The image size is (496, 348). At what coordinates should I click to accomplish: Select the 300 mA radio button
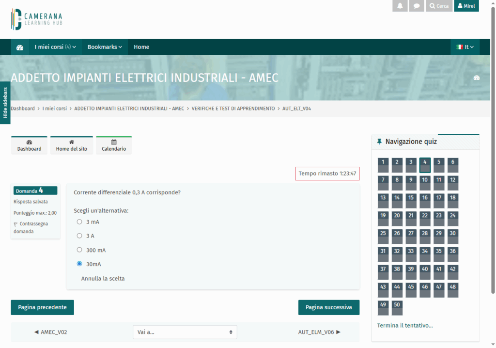coord(79,250)
